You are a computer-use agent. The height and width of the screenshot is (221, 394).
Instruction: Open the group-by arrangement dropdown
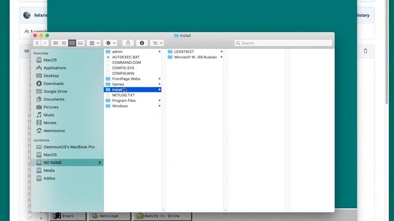(x=94, y=43)
